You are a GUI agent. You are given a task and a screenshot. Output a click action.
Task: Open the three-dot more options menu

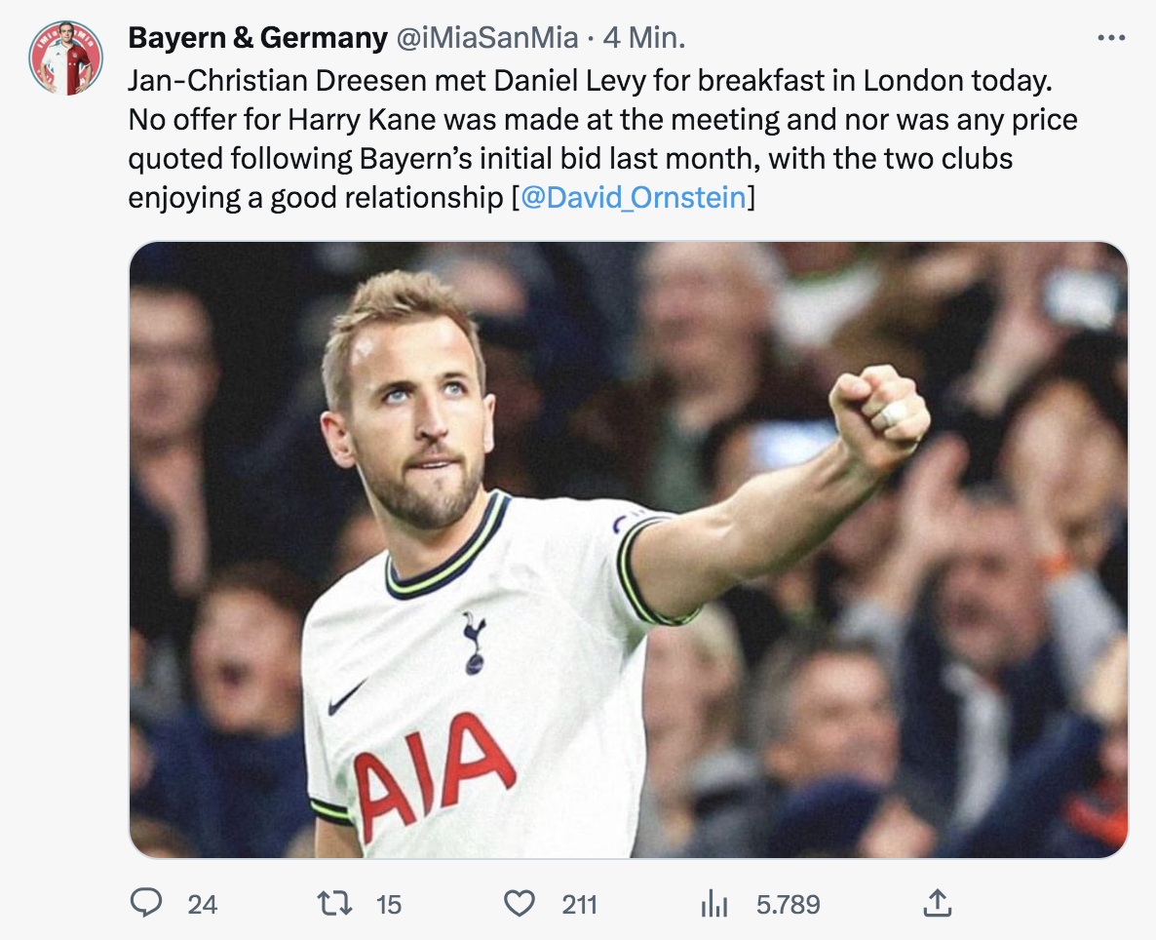[x=1111, y=38]
